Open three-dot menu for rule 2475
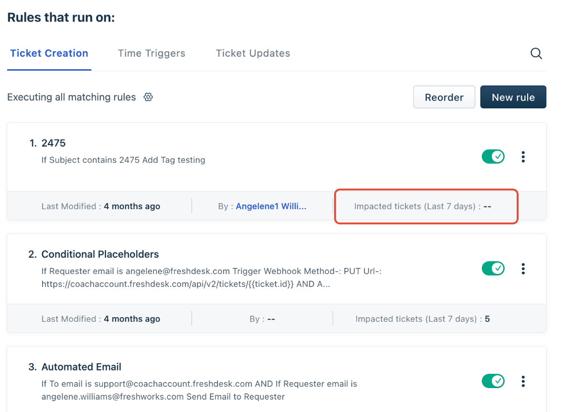 (523, 157)
